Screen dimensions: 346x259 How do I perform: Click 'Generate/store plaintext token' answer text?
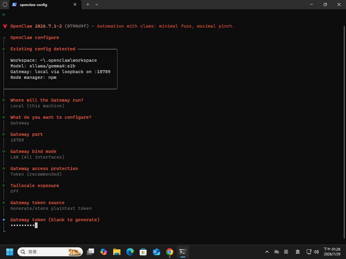[x=51, y=208]
